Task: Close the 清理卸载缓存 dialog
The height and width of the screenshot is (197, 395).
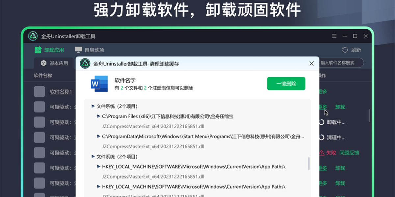Action: [311, 63]
